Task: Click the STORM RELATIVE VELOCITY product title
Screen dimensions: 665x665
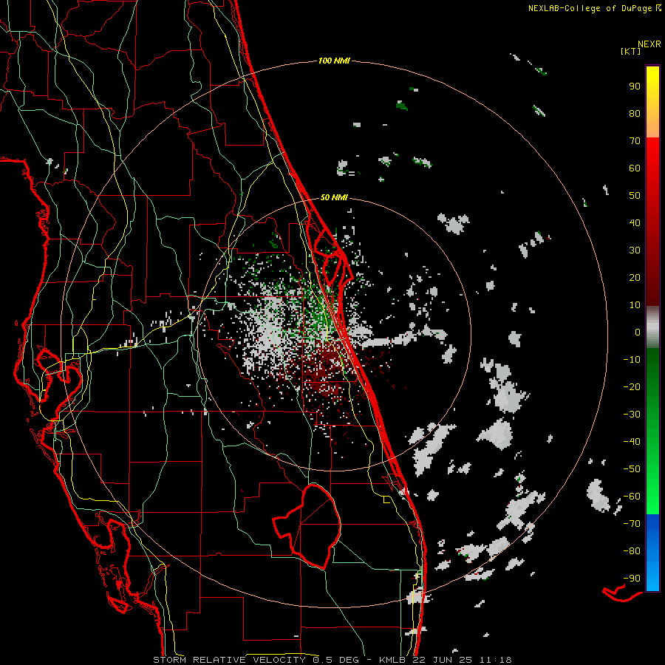Action: (229, 660)
